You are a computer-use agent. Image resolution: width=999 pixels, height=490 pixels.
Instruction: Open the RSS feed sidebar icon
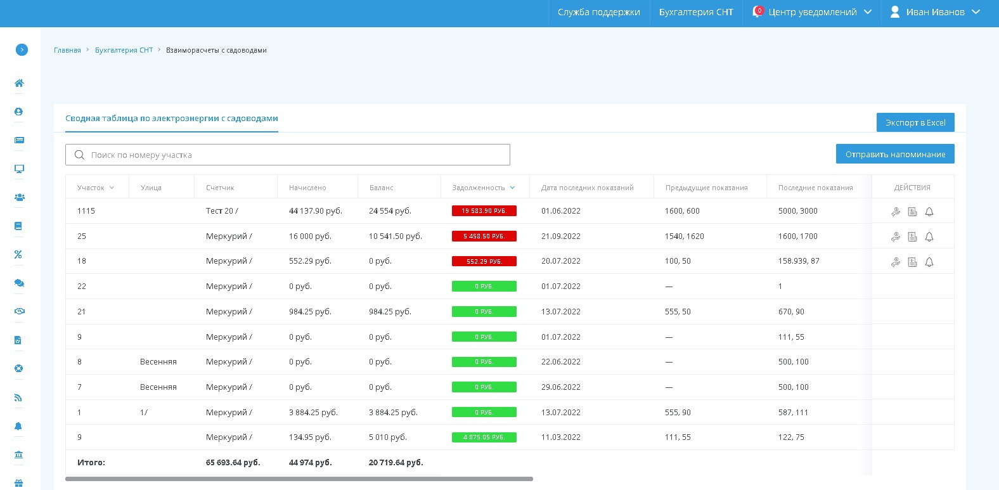click(x=18, y=397)
